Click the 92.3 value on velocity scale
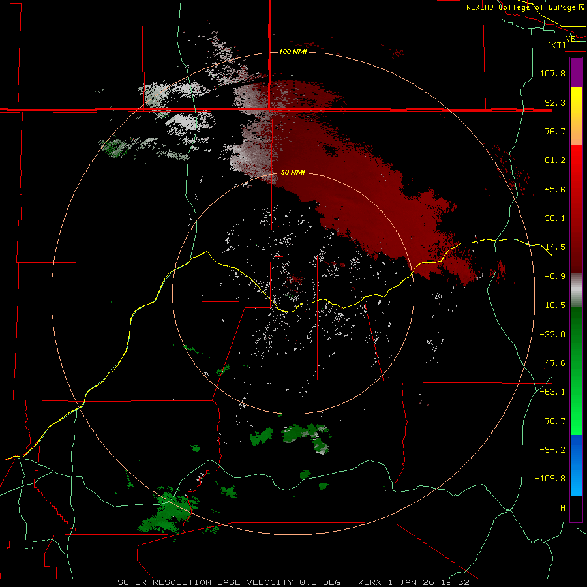The image size is (587, 587). click(x=555, y=102)
